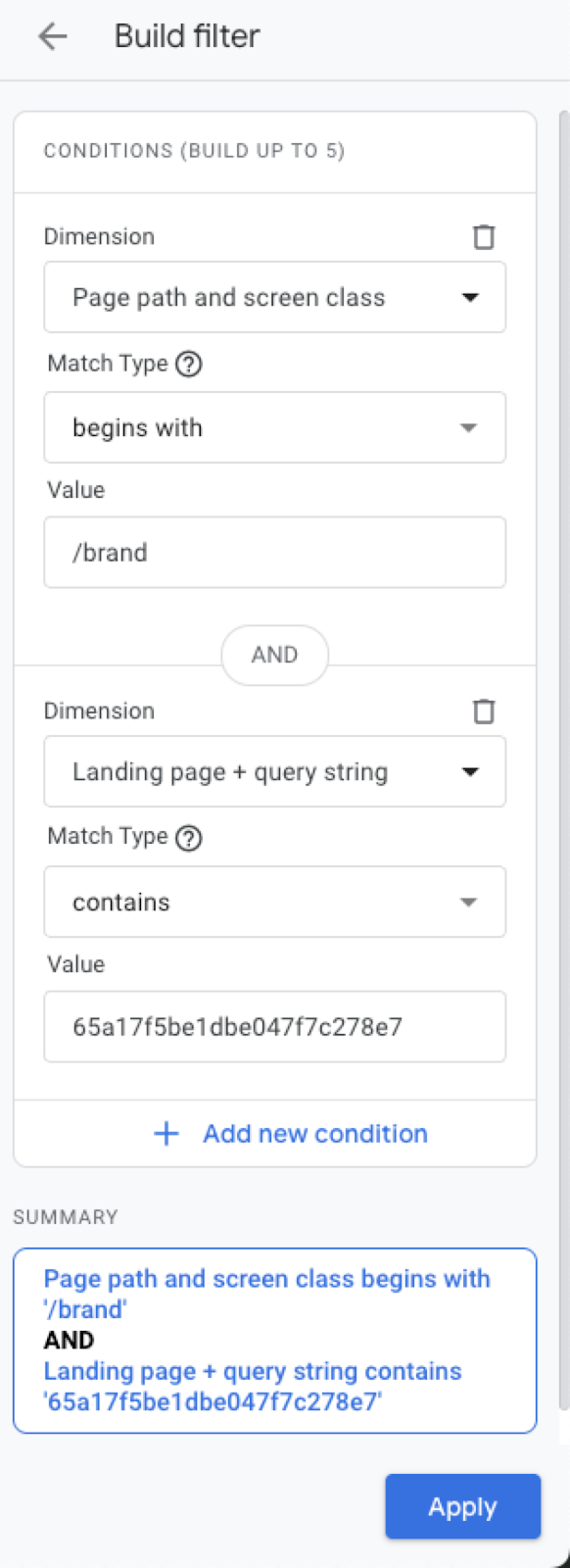Click the second Value label
Screen dimensions: 570x1568
pos(76,964)
